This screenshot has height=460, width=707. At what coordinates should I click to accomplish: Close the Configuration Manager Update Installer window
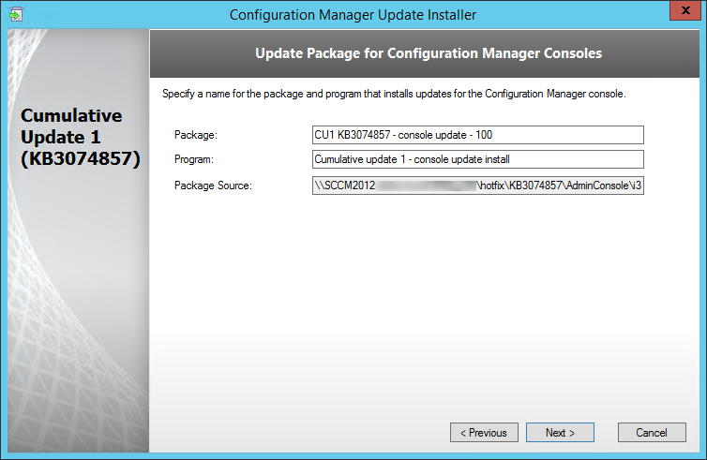[x=684, y=10]
